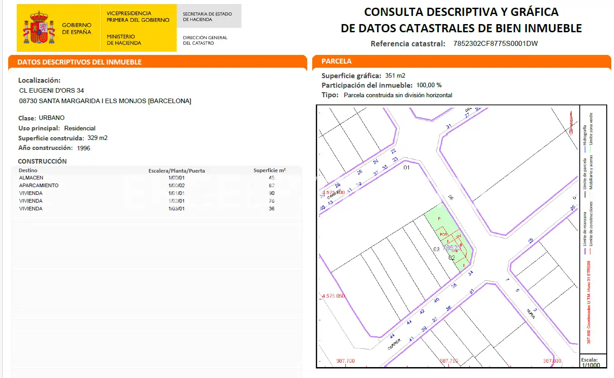Click the Año construcción value 1996
614x378 pixels.
(84, 148)
